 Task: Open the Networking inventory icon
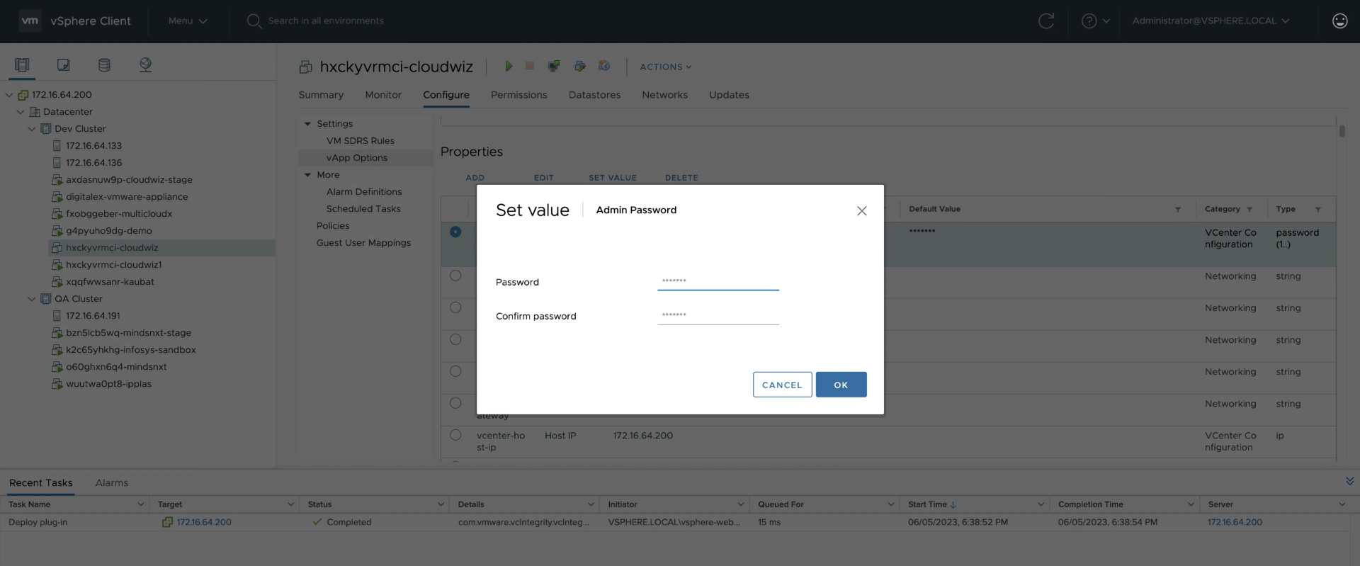145,65
